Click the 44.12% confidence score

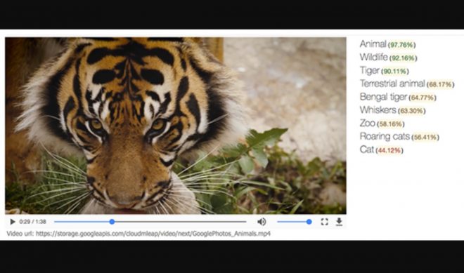click(x=389, y=150)
